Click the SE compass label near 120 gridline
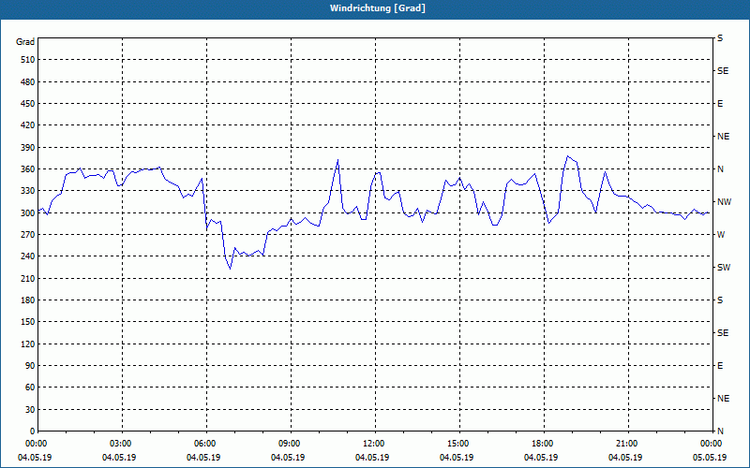The height and width of the screenshot is (468, 750). [723, 333]
